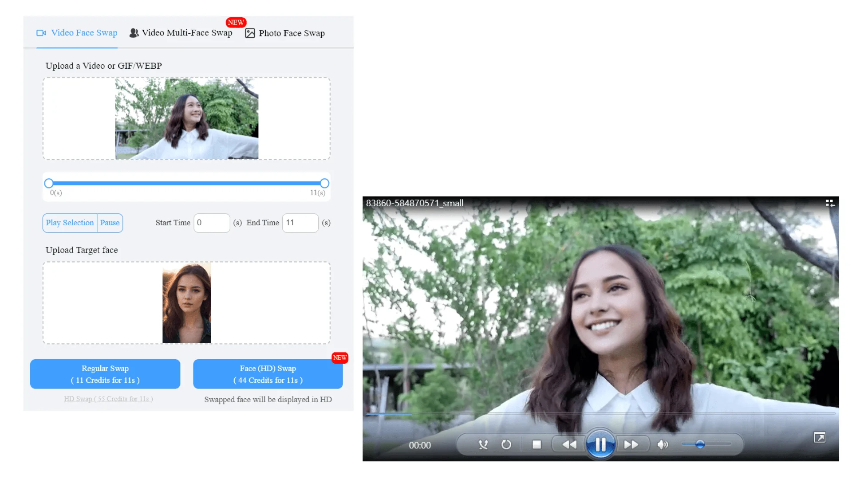Switch to library view icon
The width and height of the screenshot is (852, 479).
(830, 203)
